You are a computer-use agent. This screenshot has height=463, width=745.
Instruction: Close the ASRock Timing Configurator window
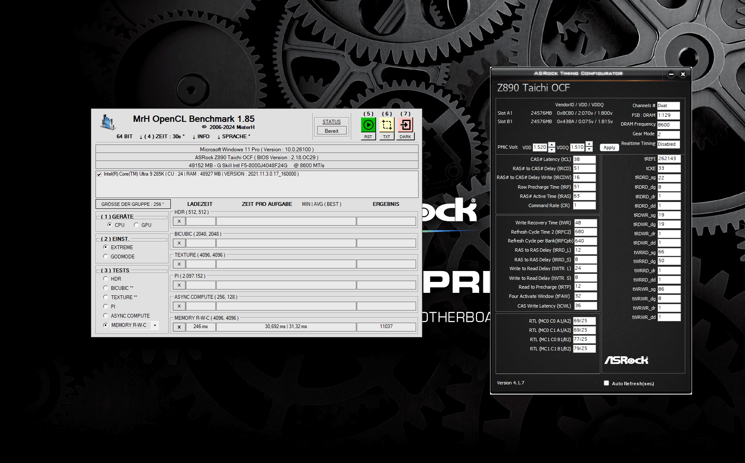683,74
